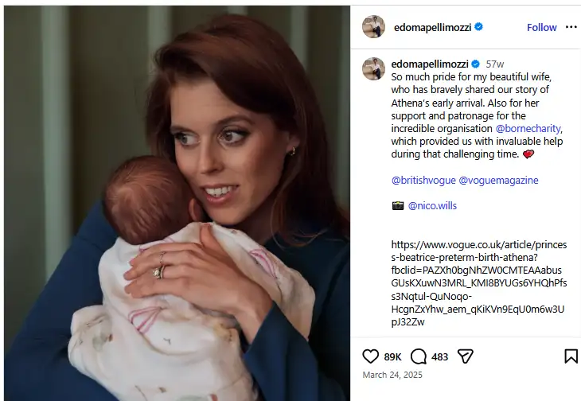581x401 pixels.
Task: View the 89K likes count
Action: click(392, 357)
